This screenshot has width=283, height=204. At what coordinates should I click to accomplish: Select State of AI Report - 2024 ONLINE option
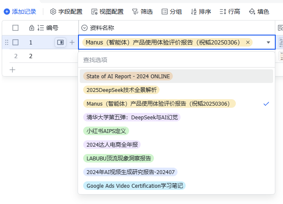(x=128, y=76)
